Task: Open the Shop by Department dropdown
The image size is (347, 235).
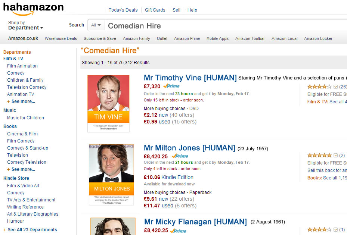Action: click(x=25, y=25)
